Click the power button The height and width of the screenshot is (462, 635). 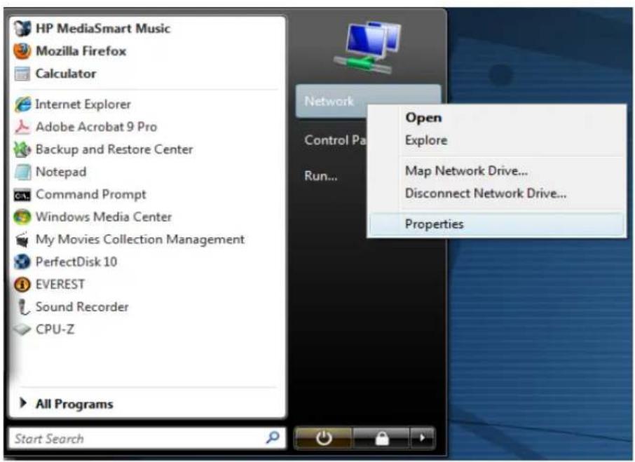(x=324, y=438)
